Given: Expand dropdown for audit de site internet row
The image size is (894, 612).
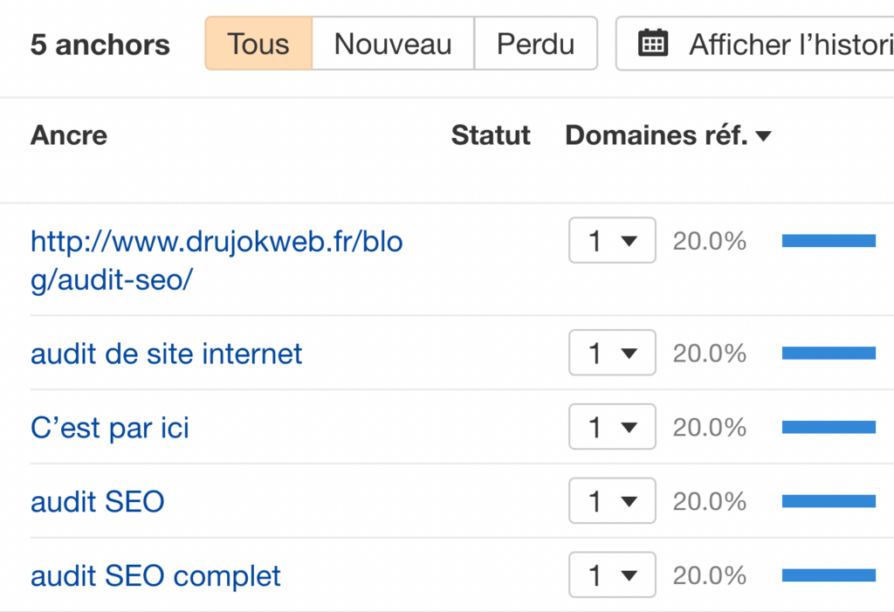Looking at the screenshot, I should click(x=612, y=353).
